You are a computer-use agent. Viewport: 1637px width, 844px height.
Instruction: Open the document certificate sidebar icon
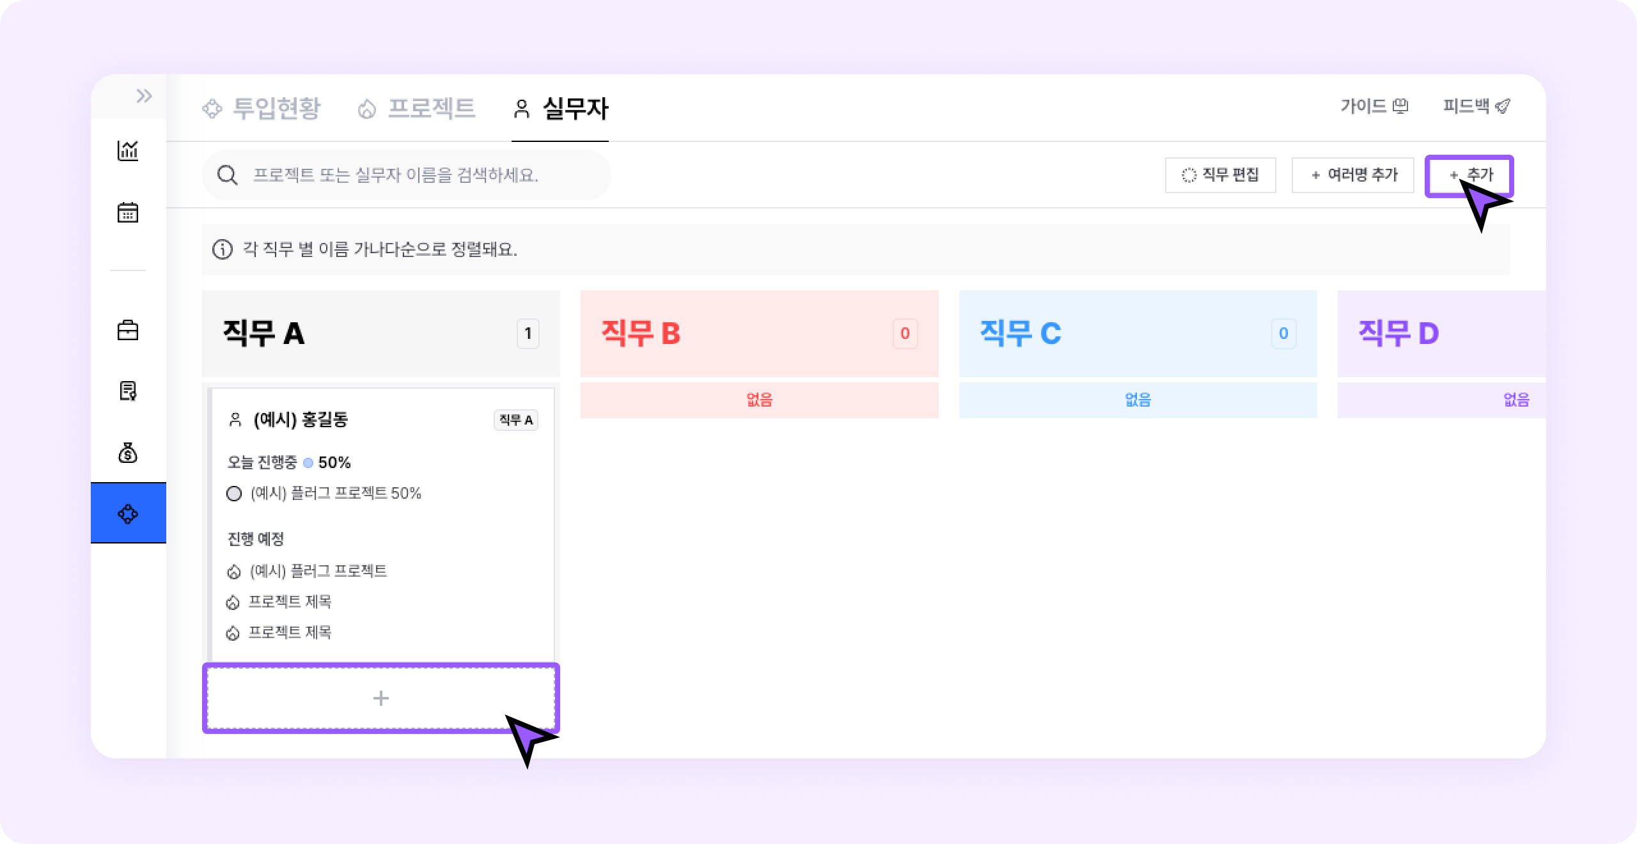(128, 391)
